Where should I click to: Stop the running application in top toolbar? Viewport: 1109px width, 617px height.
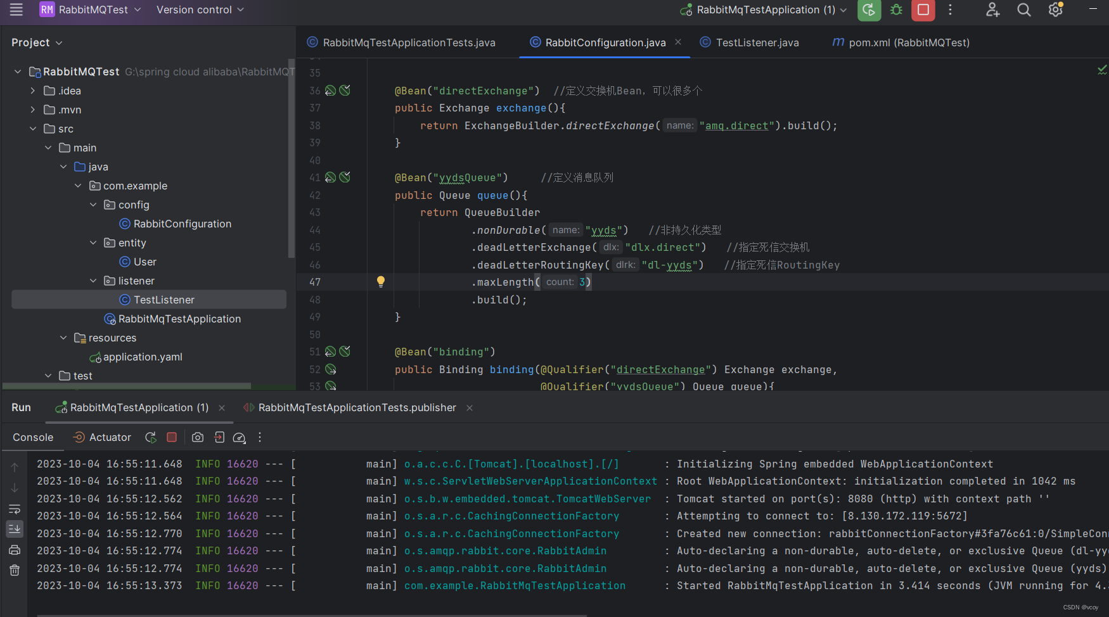click(923, 10)
